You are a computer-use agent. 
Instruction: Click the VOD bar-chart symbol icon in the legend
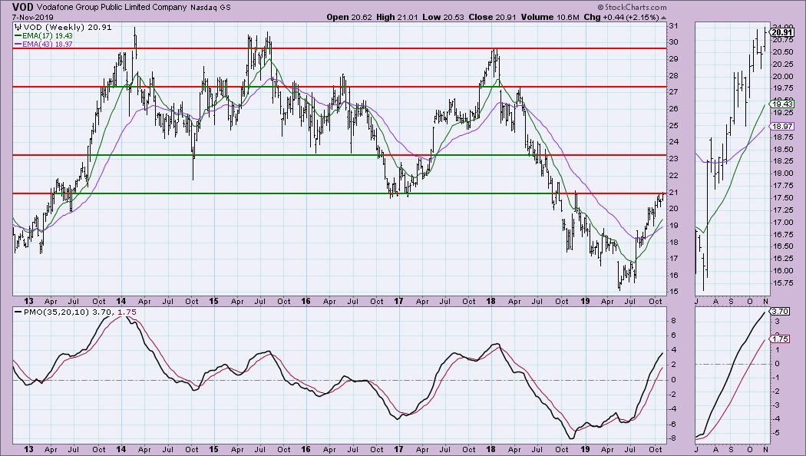coord(17,27)
